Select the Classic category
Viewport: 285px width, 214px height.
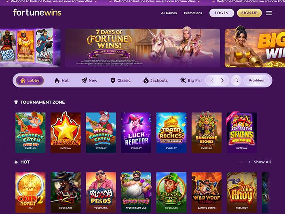[120, 80]
